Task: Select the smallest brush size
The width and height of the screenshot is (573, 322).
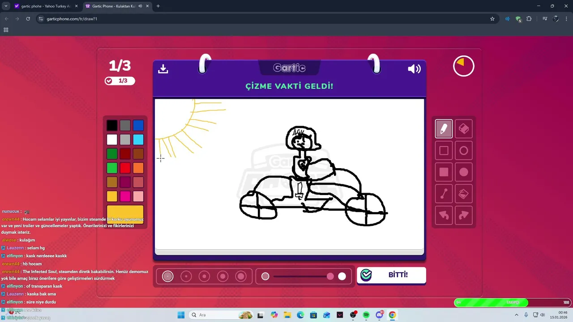Action: tap(167, 276)
